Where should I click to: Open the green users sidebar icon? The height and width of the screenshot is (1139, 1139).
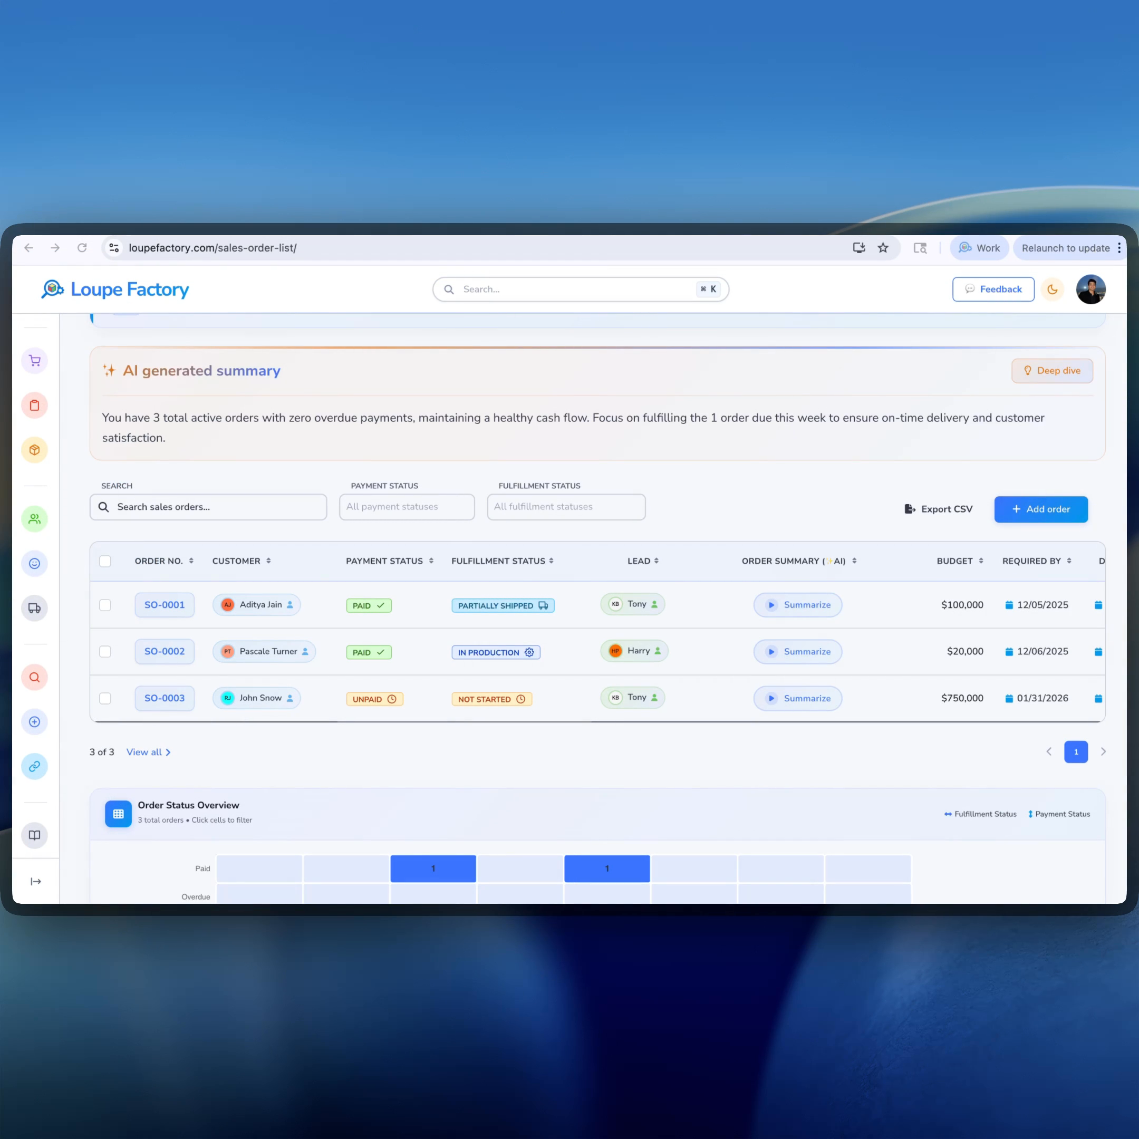coord(35,519)
